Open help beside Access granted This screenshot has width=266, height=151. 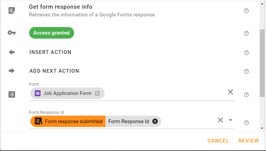tap(246, 33)
